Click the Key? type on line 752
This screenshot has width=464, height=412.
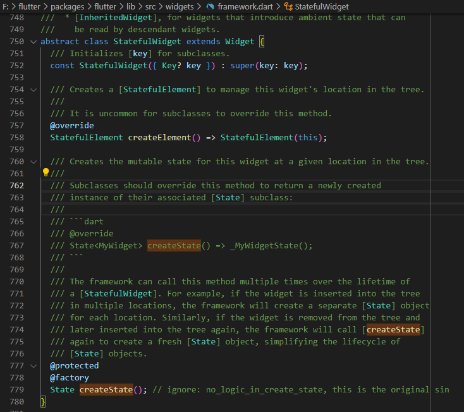[172, 66]
